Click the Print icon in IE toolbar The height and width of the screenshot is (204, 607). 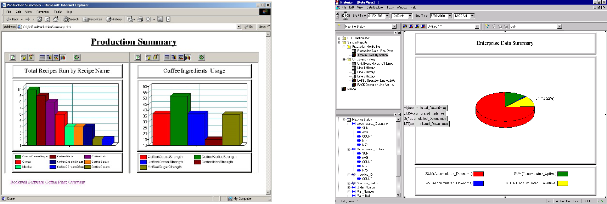pyautogui.click(x=140, y=19)
